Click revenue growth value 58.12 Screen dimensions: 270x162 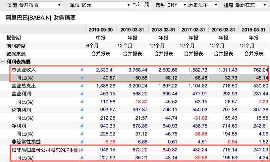click(x=171, y=78)
